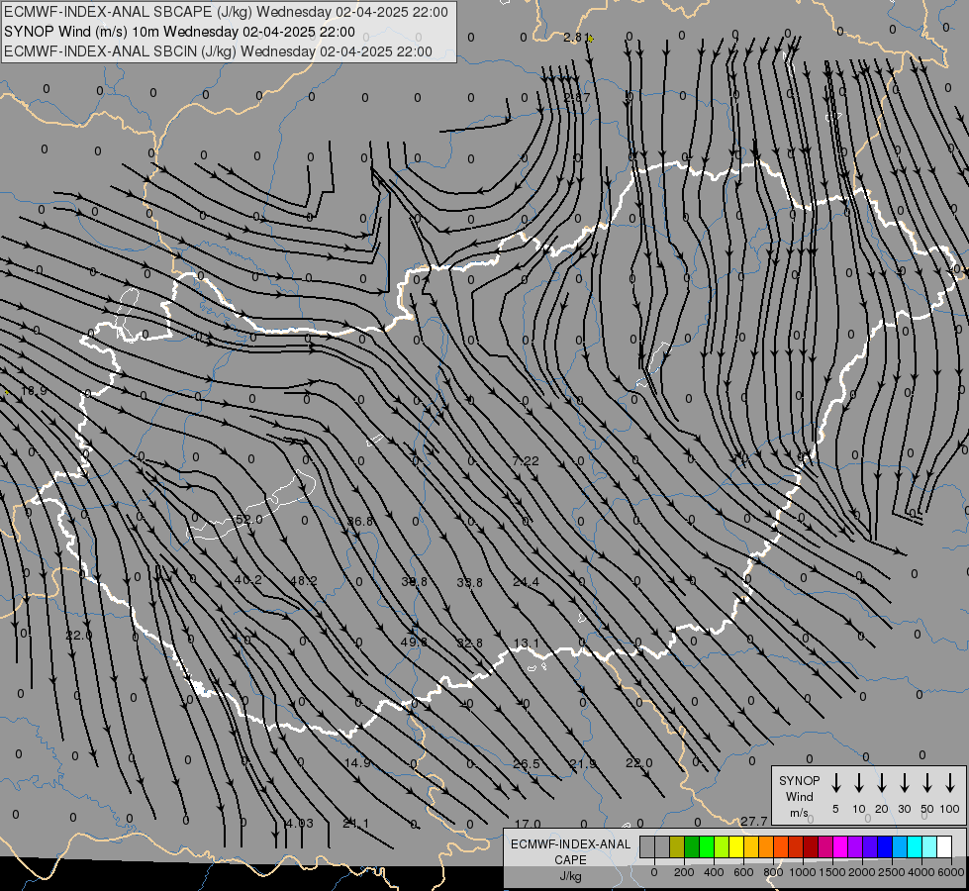Image resolution: width=969 pixels, height=891 pixels.
Task: Pick the white CAPE swatch before 6000
Action: [x=943, y=846]
